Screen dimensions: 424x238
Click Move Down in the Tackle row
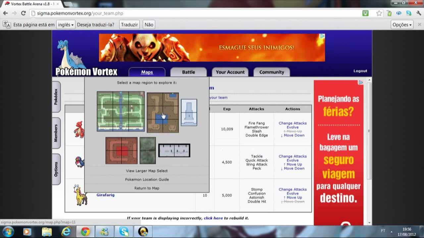292,168
